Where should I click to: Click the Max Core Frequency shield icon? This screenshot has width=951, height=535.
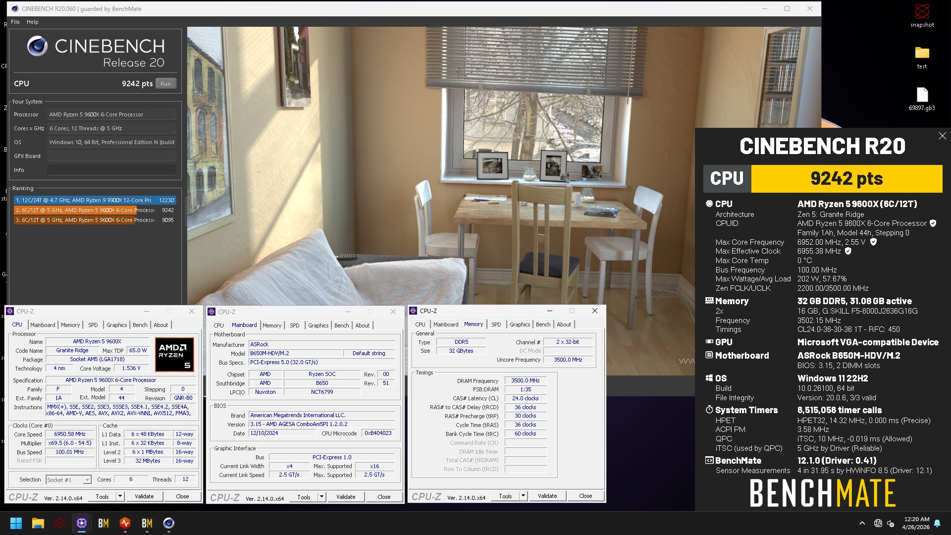(874, 242)
